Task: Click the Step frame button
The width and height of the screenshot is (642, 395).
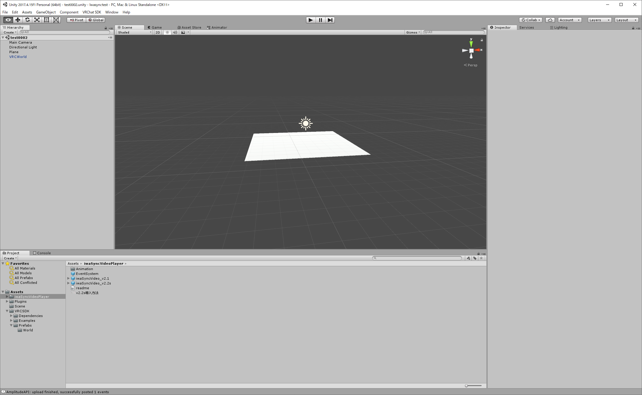Action: point(330,20)
